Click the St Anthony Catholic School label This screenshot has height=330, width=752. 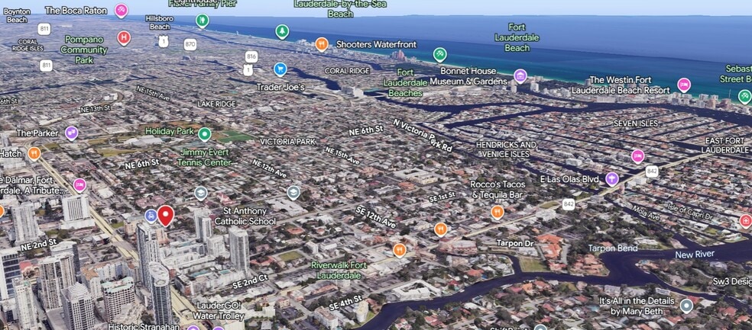[x=245, y=216]
